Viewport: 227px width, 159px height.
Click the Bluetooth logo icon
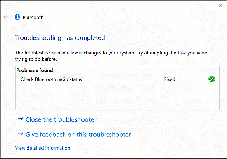pyautogui.click(x=17, y=17)
